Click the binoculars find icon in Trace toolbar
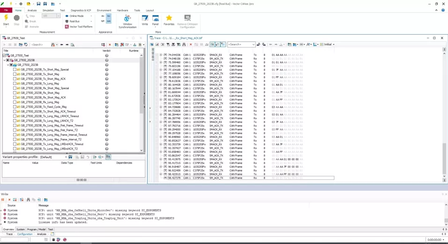The image size is (448, 244). point(184,44)
